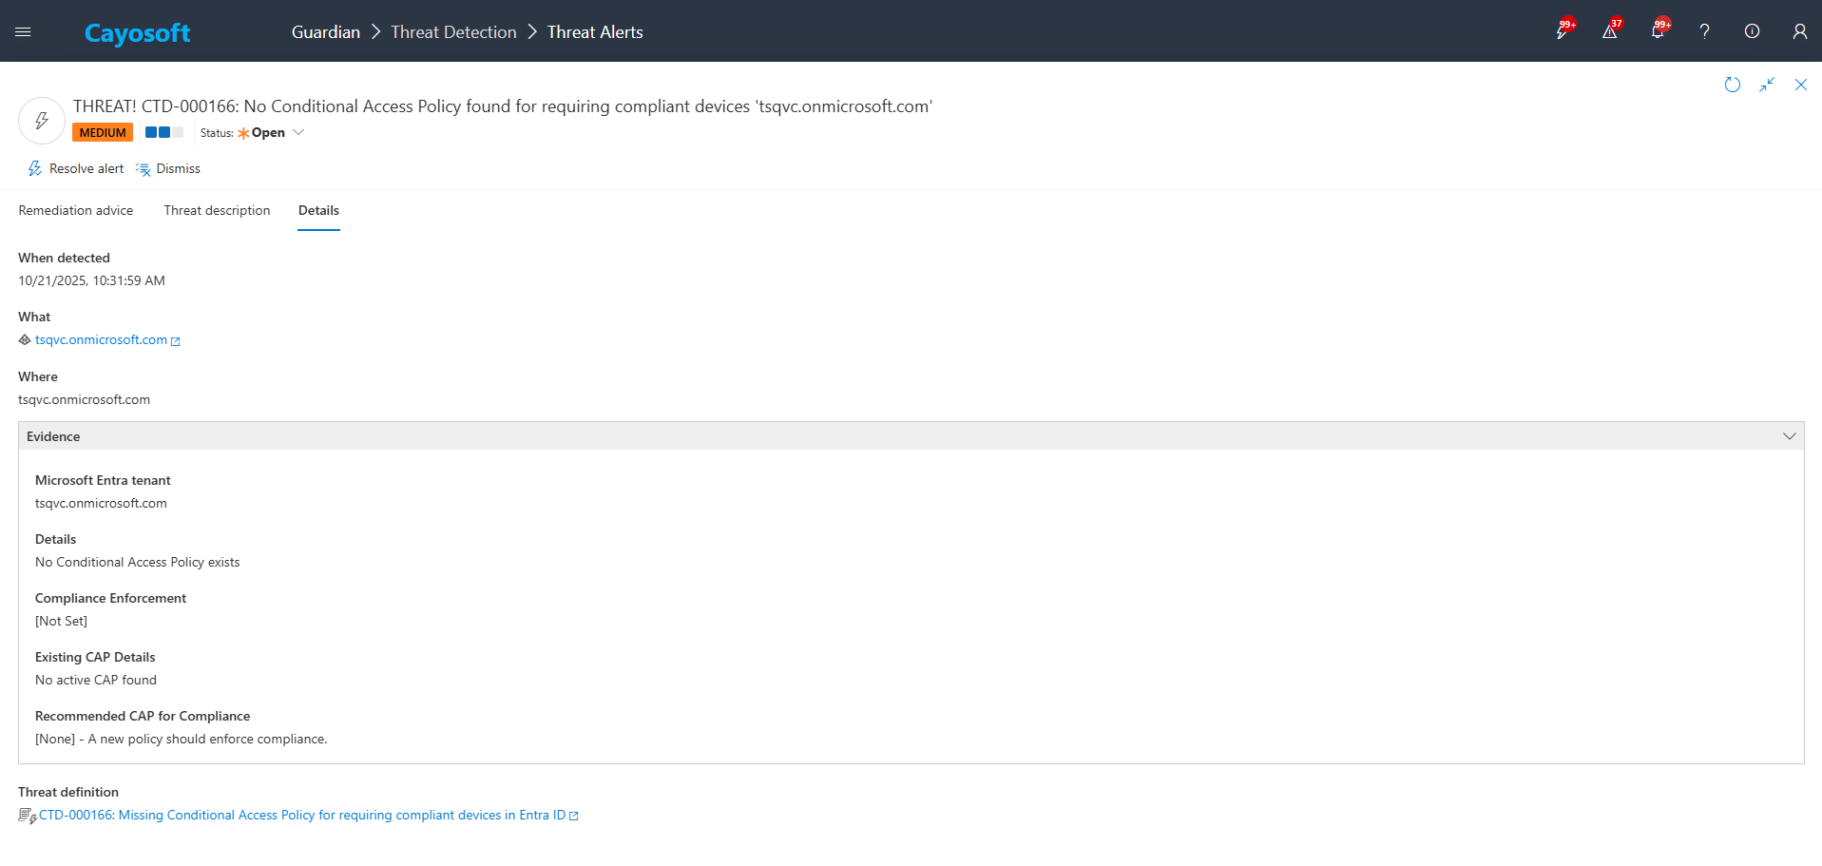
Task: Click the Resolve alert button
Action: pos(76,168)
